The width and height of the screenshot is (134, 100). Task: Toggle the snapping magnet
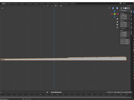tap(56, 6)
